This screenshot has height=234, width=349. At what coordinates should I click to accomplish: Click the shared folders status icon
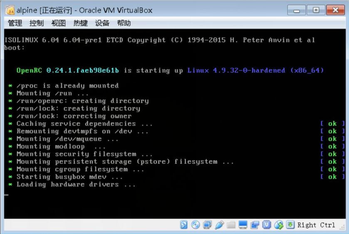coord(231,225)
